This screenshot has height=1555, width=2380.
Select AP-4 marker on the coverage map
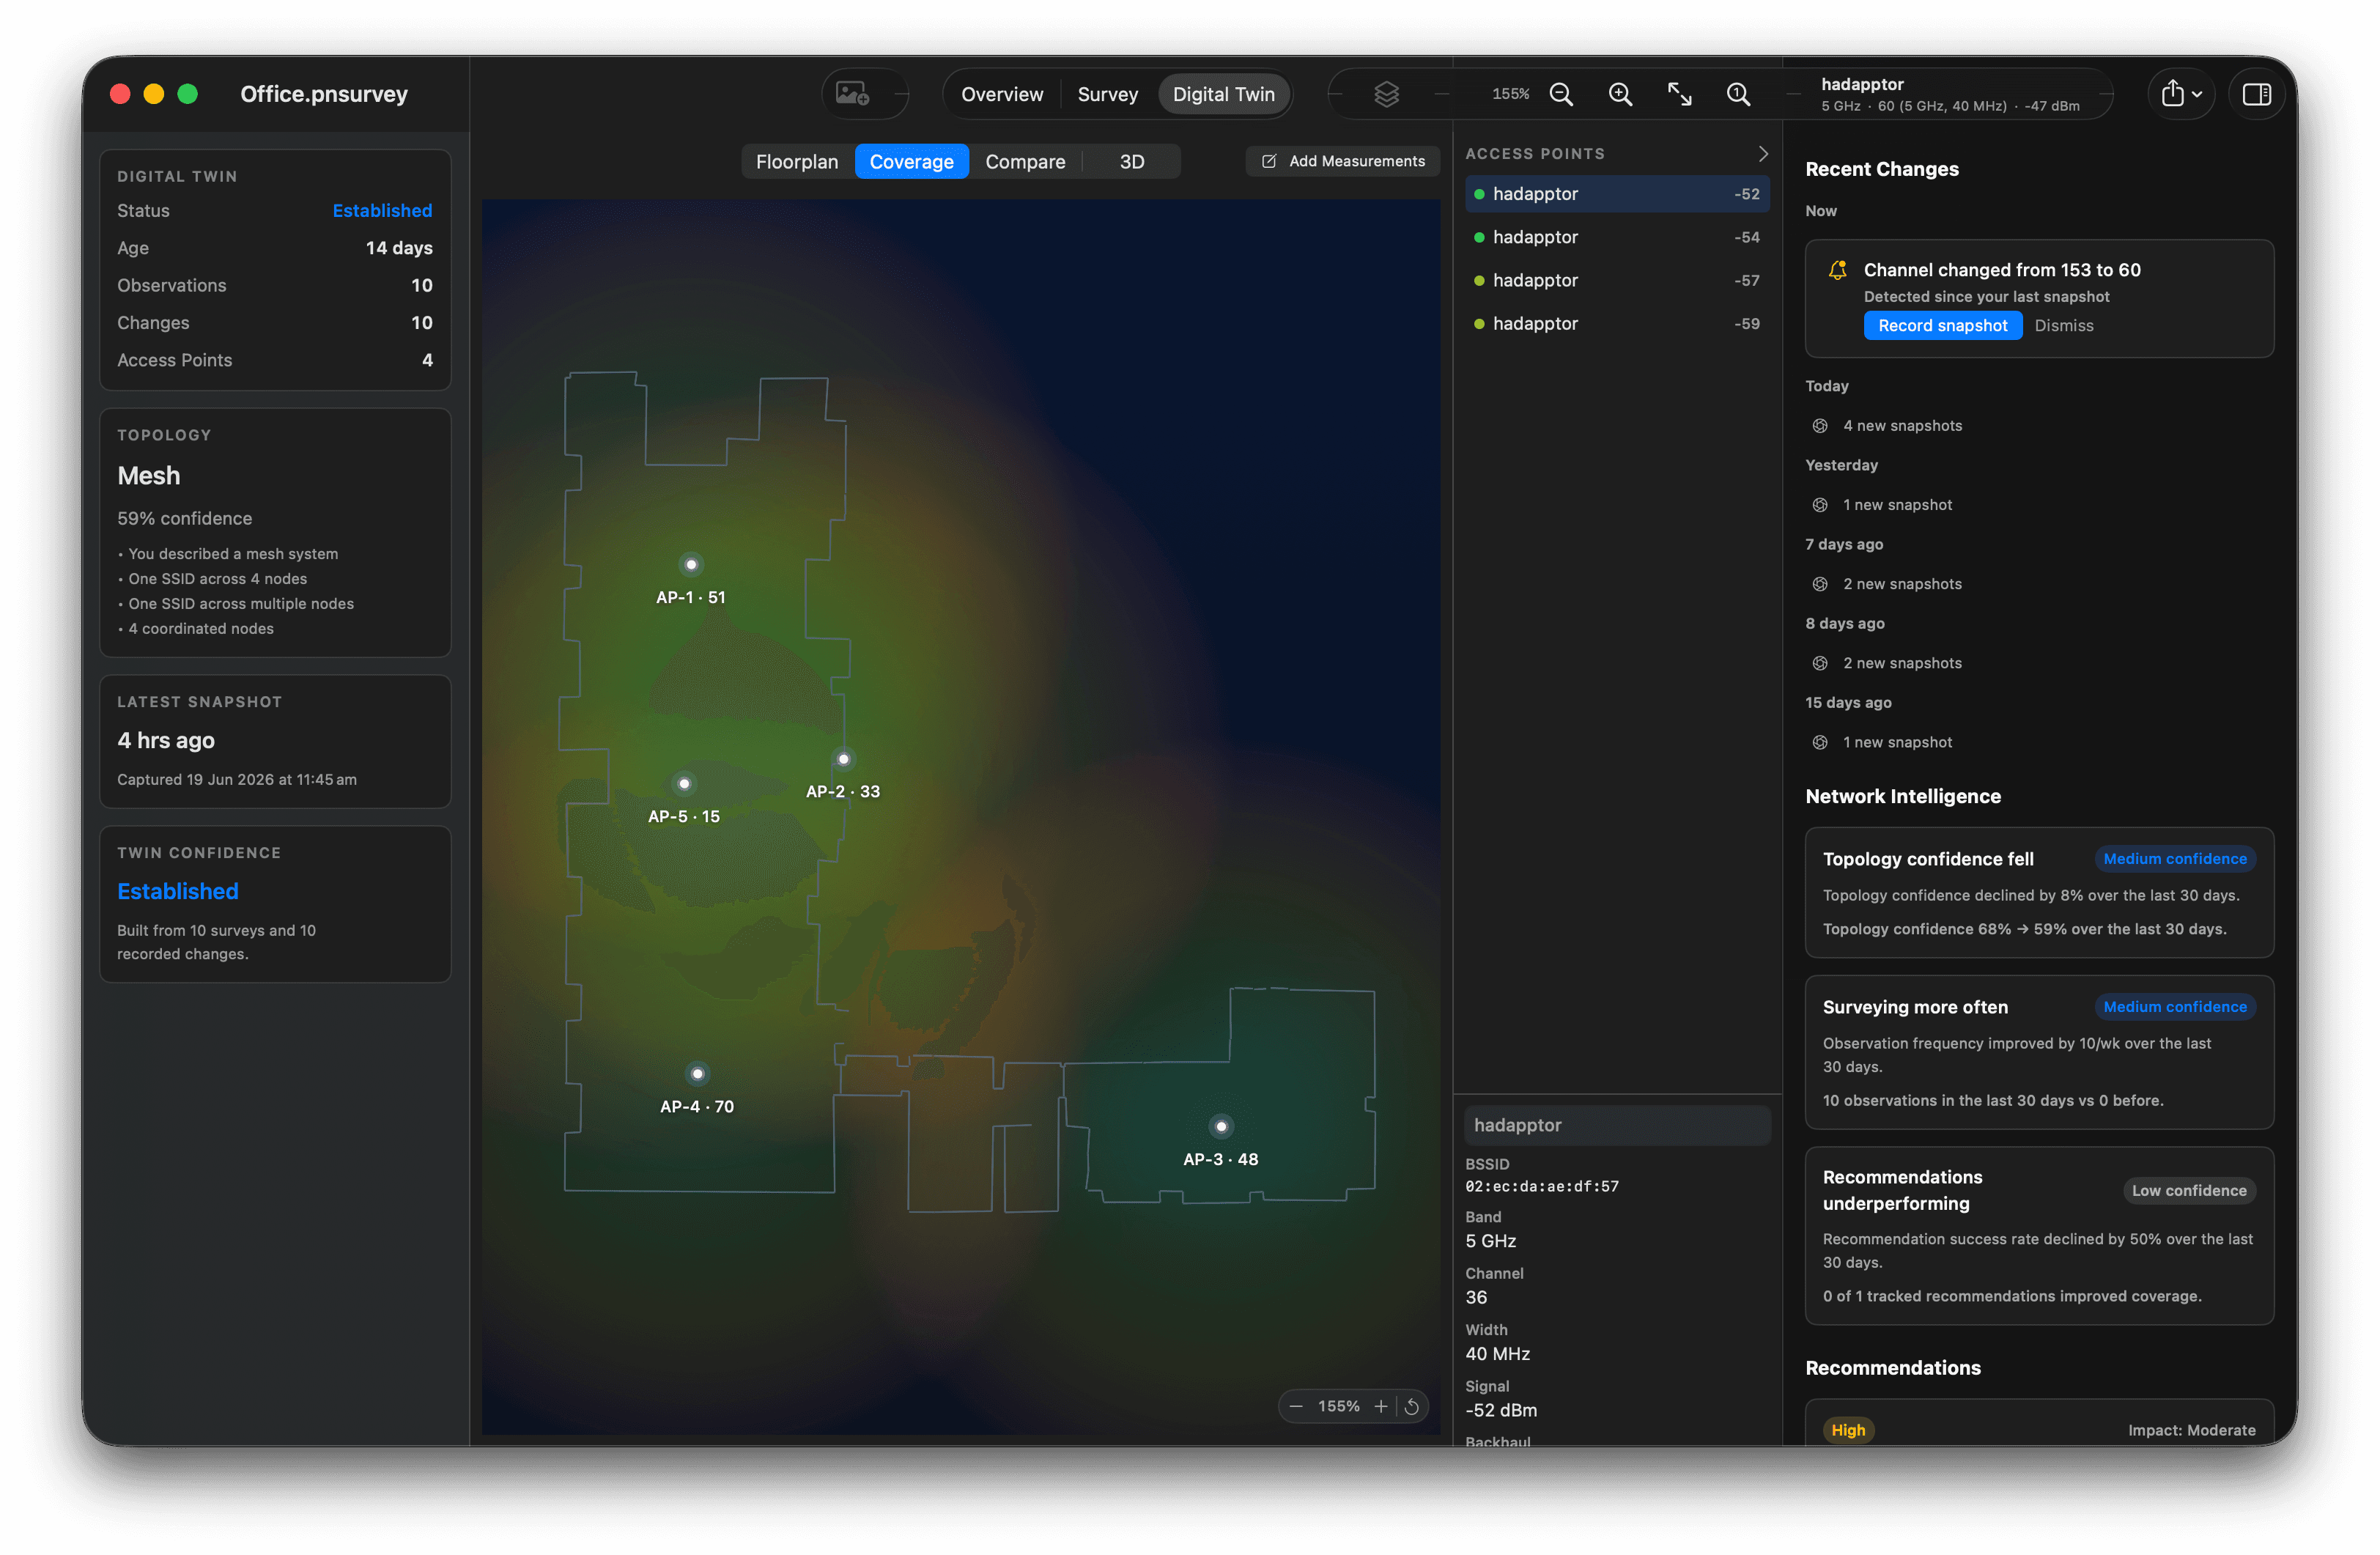pyautogui.click(x=697, y=1074)
